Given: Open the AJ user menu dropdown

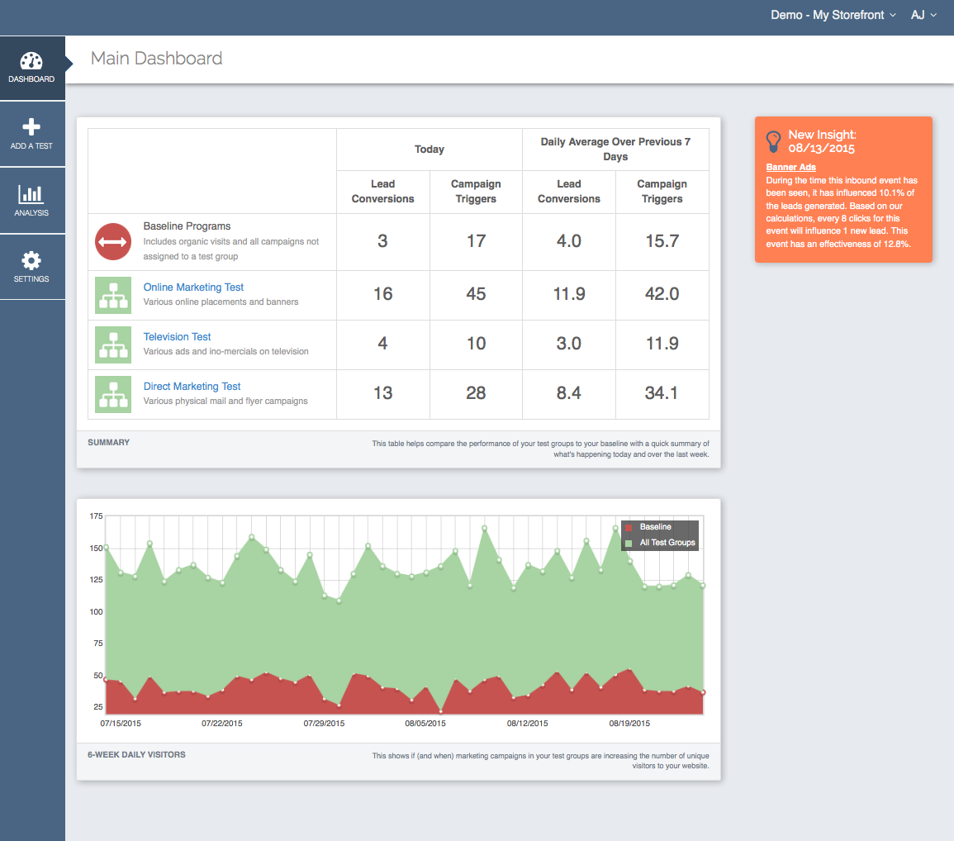Looking at the screenshot, I should 923,15.
